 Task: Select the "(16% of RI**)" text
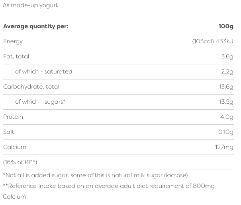tap(20, 162)
